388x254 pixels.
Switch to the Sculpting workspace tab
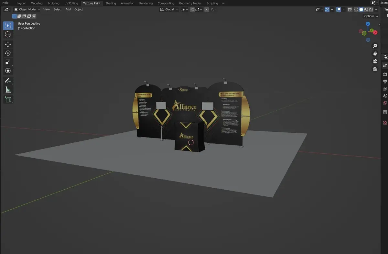pos(53,3)
